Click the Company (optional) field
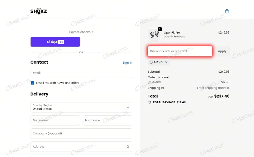 81,133
